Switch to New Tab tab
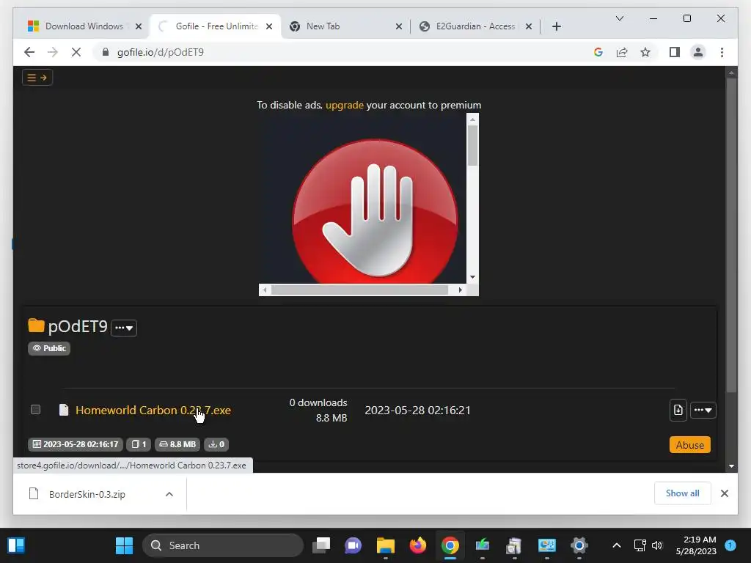751x563 pixels. click(x=345, y=26)
